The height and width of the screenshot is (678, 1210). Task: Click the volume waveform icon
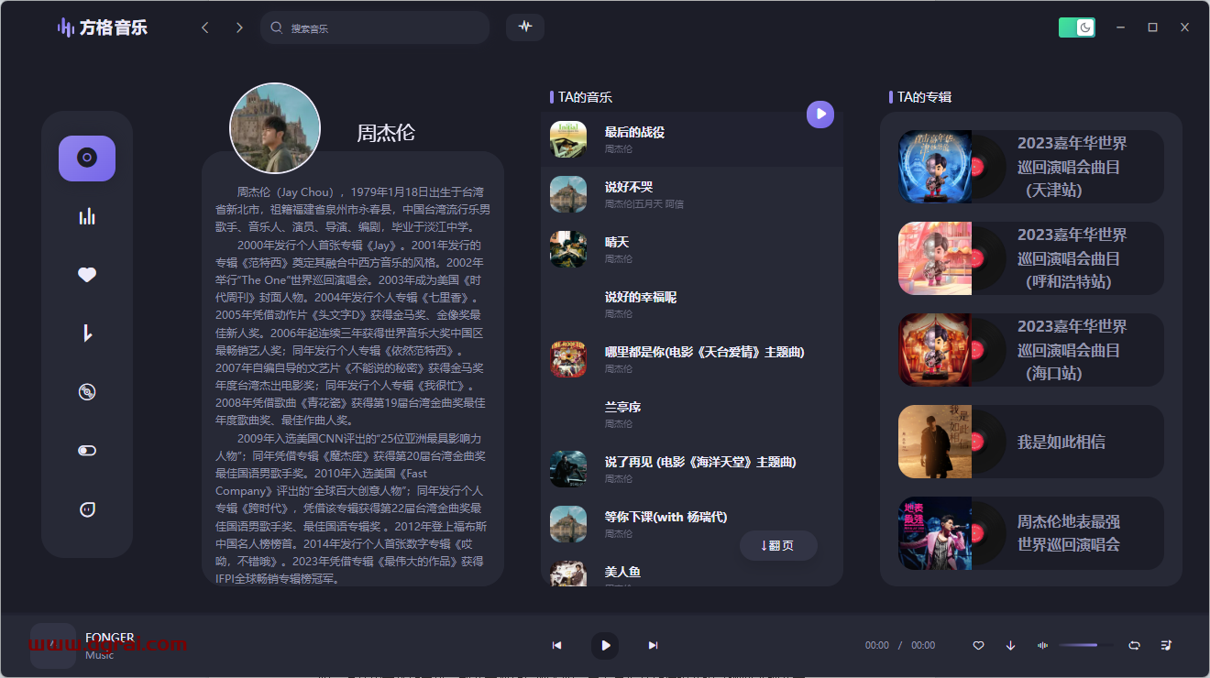[1042, 645]
